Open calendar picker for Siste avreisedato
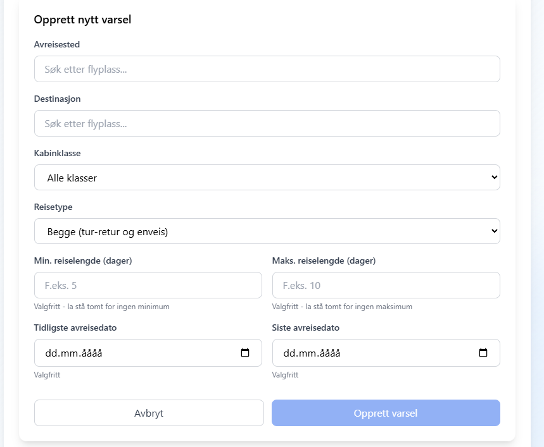Image resolution: width=544 pixels, height=447 pixels. 483,352
